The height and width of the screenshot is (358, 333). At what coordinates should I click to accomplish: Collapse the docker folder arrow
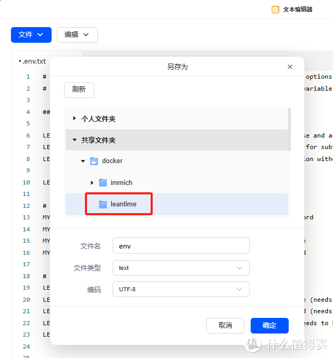(83, 161)
